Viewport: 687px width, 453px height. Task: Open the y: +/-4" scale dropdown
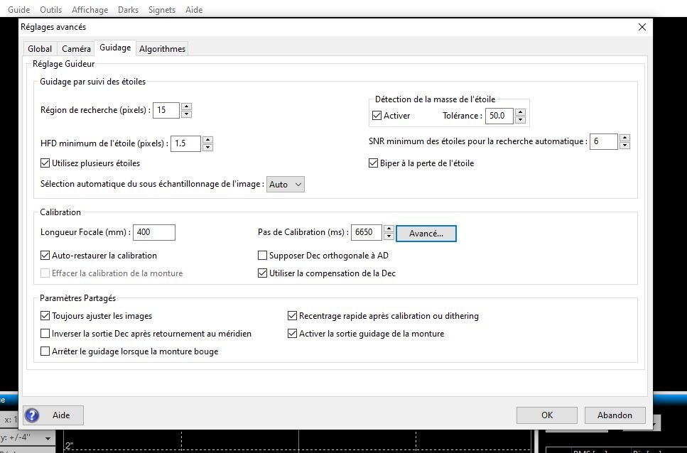click(26, 437)
